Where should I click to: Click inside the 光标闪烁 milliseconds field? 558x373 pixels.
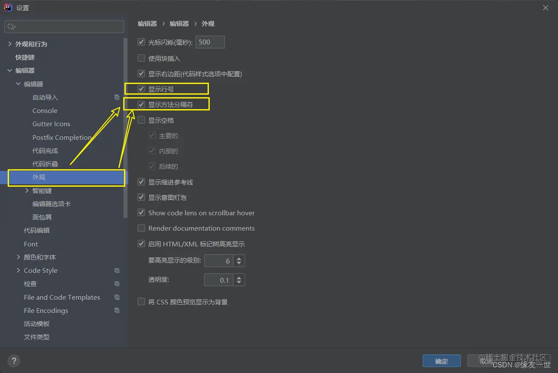coord(210,42)
